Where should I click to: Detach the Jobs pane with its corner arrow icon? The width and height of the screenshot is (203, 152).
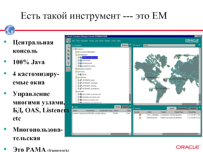tap(130, 106)
